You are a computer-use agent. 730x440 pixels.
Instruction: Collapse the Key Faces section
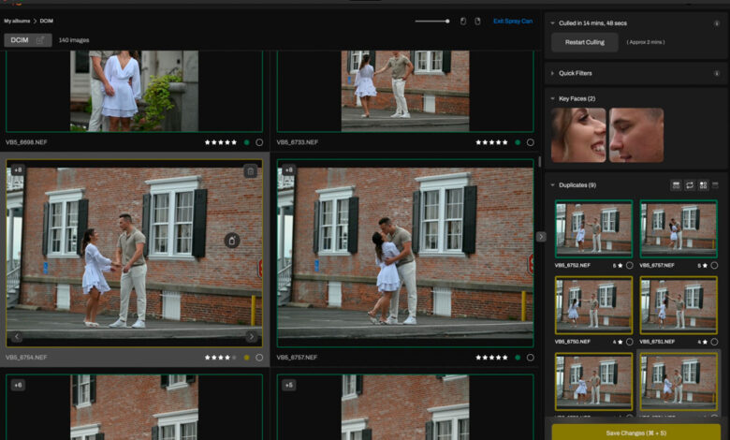click(552, 98)
